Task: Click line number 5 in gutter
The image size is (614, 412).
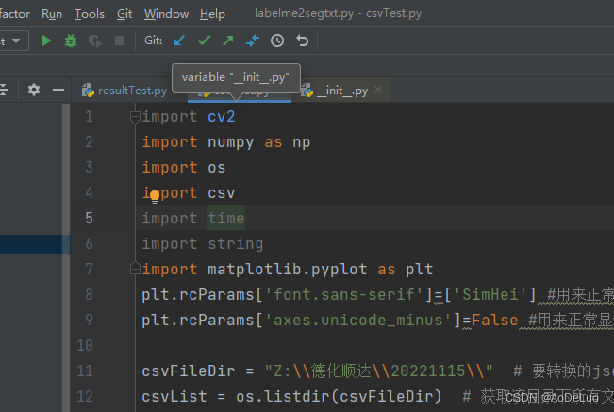Action: coord(89,218)
